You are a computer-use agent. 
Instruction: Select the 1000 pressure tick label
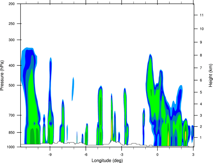(11, 147)
